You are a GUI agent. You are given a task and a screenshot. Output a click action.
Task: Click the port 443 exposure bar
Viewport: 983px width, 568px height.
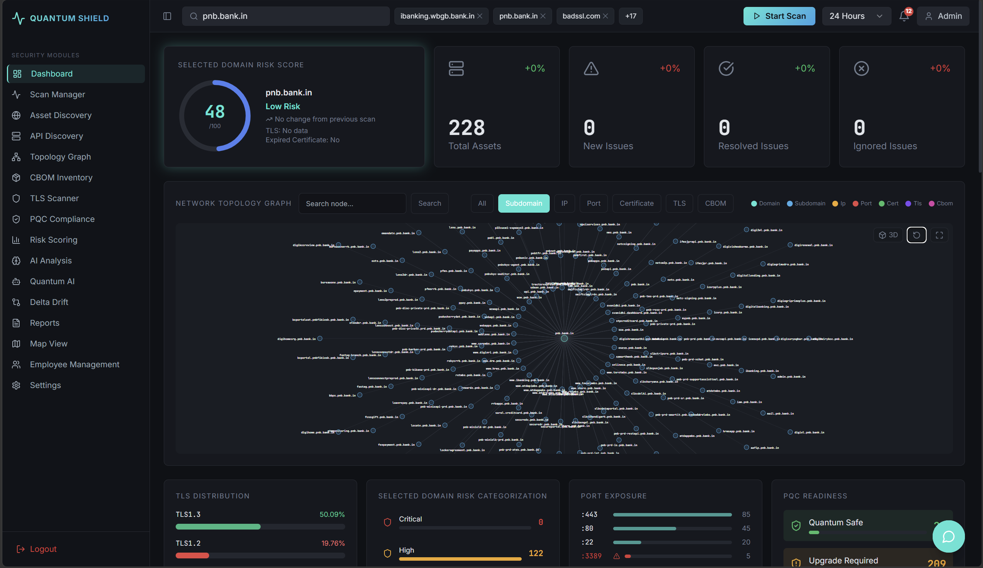672,515
